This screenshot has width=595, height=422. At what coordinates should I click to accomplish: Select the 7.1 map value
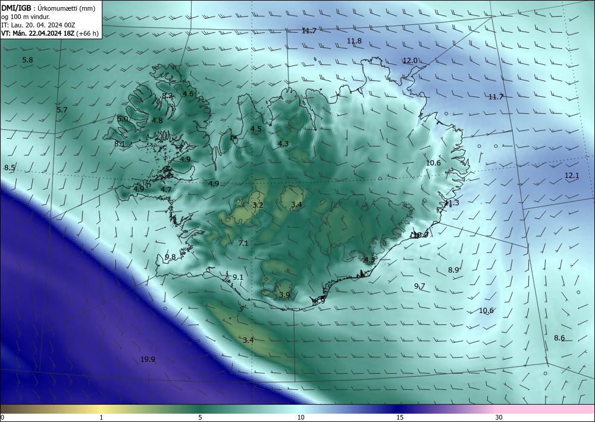243,243
